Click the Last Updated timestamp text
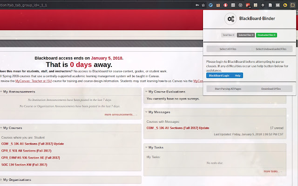This screenshot has height=186, width=298. pyautogui.click(x=249, y=134)
